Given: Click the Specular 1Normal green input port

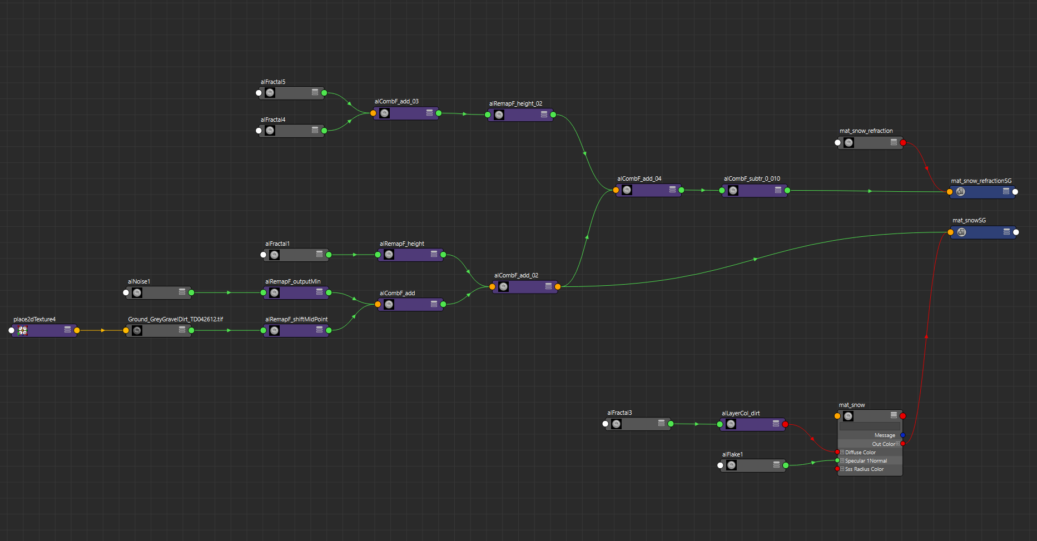Looking at the screenshot, I should coord(837,460).
